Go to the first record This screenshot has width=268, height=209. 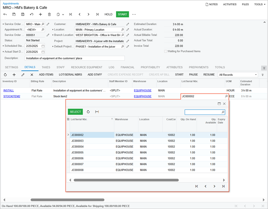coord(70,14)
